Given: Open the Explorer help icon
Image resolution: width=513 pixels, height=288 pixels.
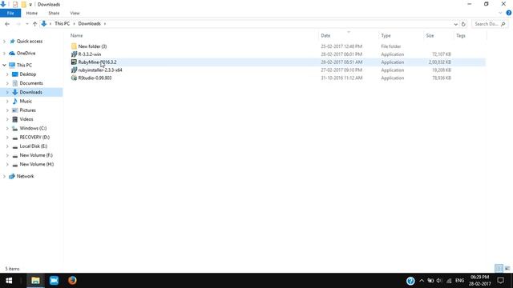Looking at the screenshot, I should (x=509, y=13).
